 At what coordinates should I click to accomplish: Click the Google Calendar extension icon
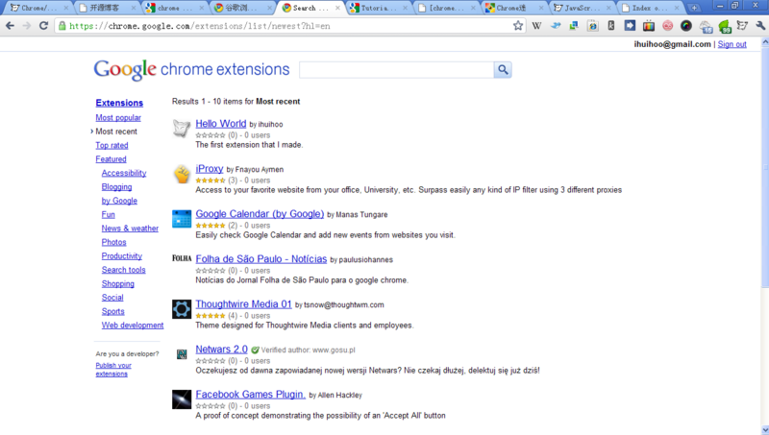point(182,219)
